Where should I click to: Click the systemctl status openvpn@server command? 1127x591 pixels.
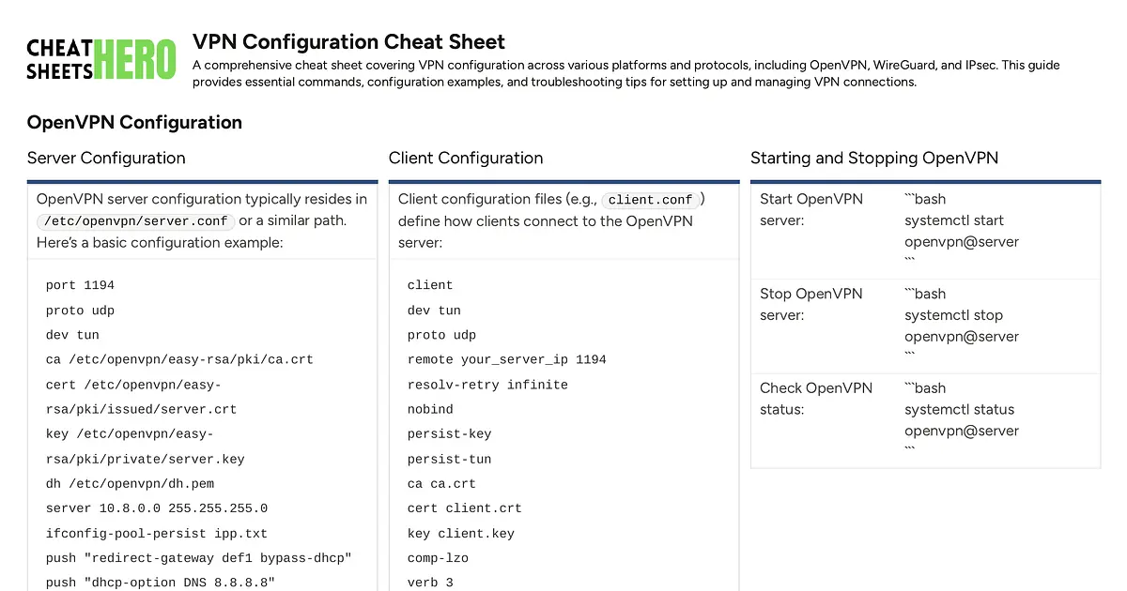pyautogui.click(x=961, y=420)
